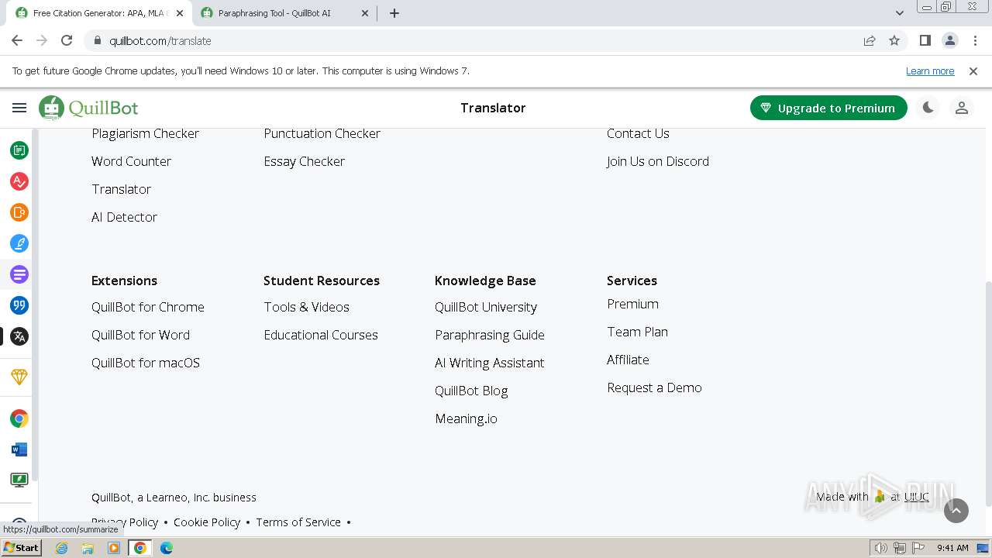992x558 pixels.
Task: Close the Paraphrasing Tool tab
Action: [365, 13]
